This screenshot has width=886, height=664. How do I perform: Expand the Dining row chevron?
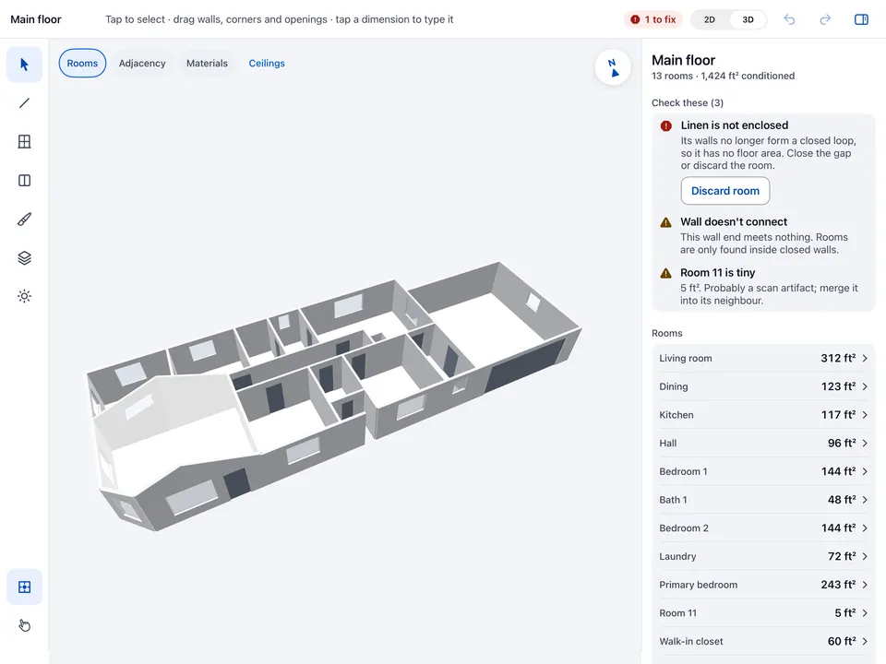click(x=865, y=386)
